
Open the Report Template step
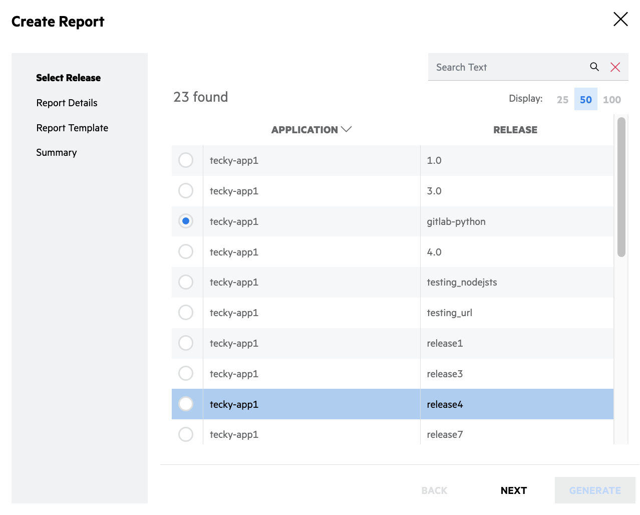(x=72, y=128)
